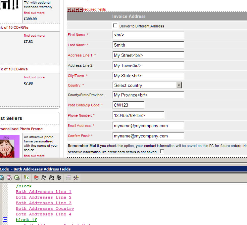The image size is (247, 225).
Task: Click the green circle add icon
Action: 17,178
